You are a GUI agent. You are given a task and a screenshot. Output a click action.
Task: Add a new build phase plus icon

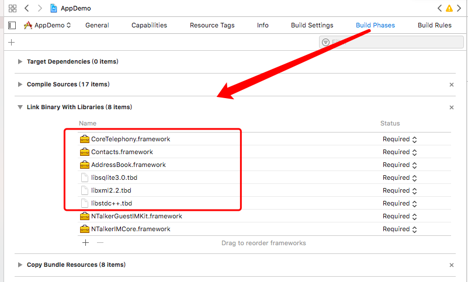(11, 42)
